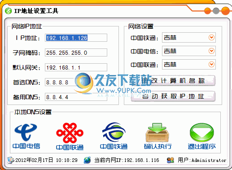Click the 默认网关 label
Screen dimensions: 232x170
click(26, 68)
